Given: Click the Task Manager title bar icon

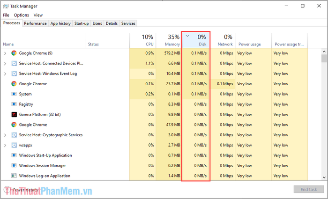Looking at the screenshot, I should (6, 6).
